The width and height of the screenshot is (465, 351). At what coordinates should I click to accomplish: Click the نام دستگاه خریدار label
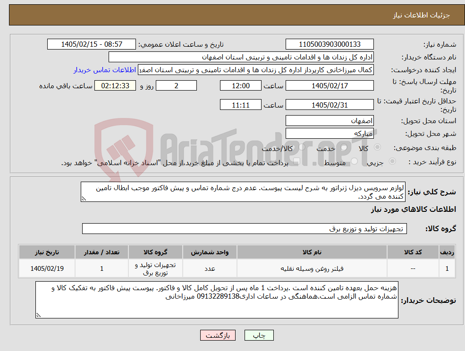pyautogui.click(x=429, y=57)
